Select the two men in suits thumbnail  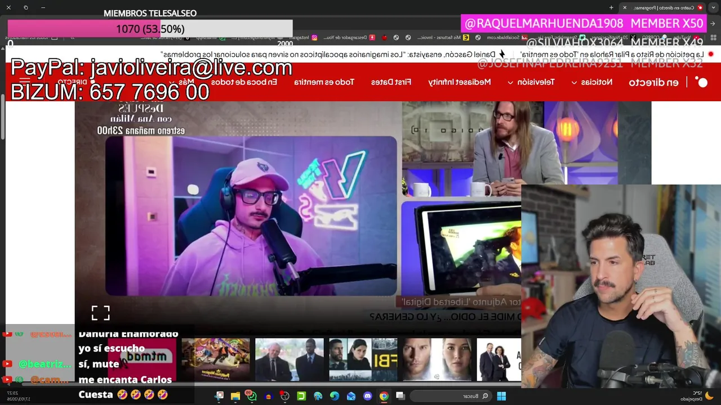tap(290, 359)
